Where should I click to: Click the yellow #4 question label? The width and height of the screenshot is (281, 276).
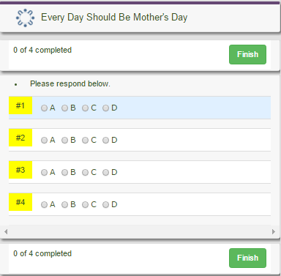pyautogui.click(x=20, y=202)
